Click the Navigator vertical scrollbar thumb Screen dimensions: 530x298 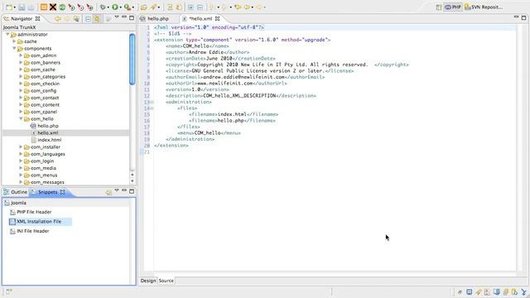(132, 59)
